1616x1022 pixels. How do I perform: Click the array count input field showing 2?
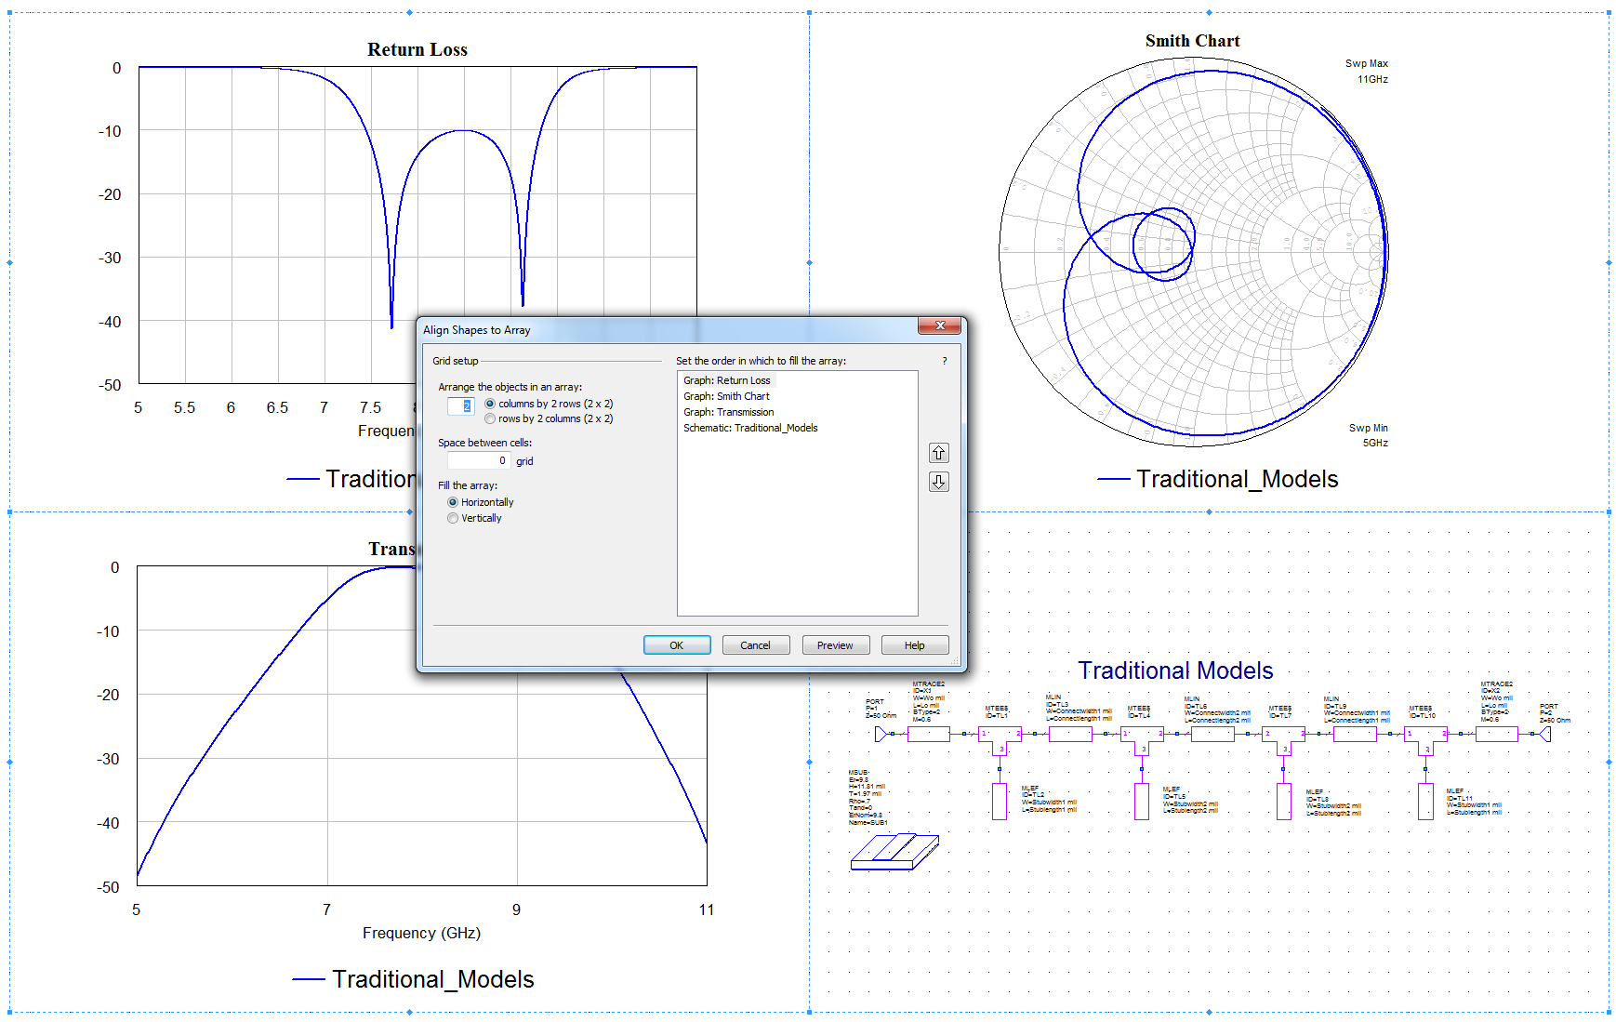tap(461, 405)
